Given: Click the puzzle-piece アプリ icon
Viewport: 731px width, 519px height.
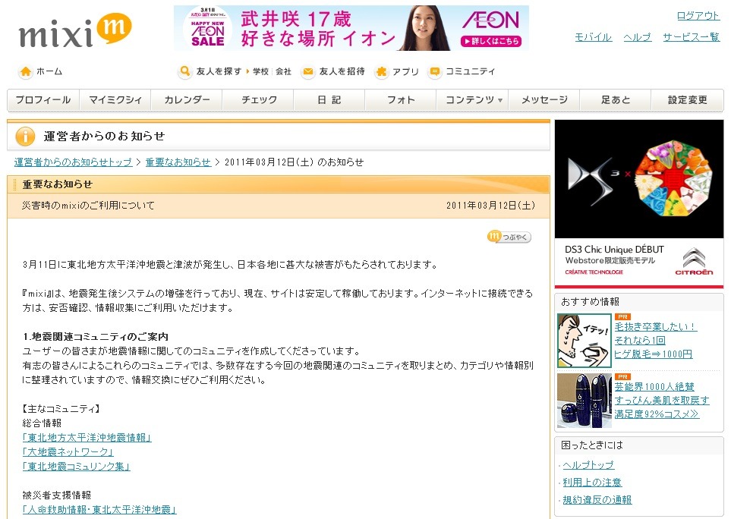Looking at the screenshot, I should click(381, 72).
